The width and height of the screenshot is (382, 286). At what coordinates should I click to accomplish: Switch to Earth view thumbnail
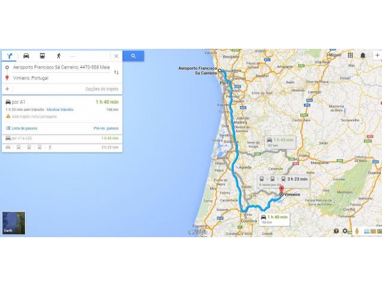pyautogui.click(x=14, y=223)
